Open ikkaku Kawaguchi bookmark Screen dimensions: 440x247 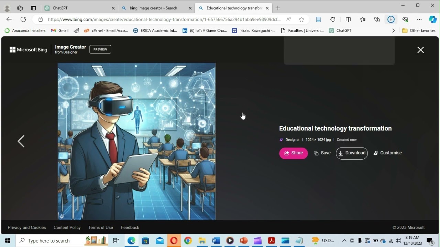[x=254, y=31]
